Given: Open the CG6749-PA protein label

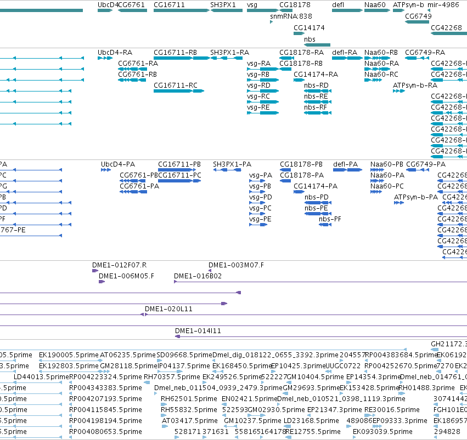Looking at the screenshot, I should coord(426,164).
